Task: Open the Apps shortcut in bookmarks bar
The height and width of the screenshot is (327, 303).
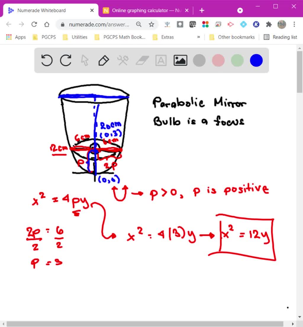Action: tap(16, 37)
